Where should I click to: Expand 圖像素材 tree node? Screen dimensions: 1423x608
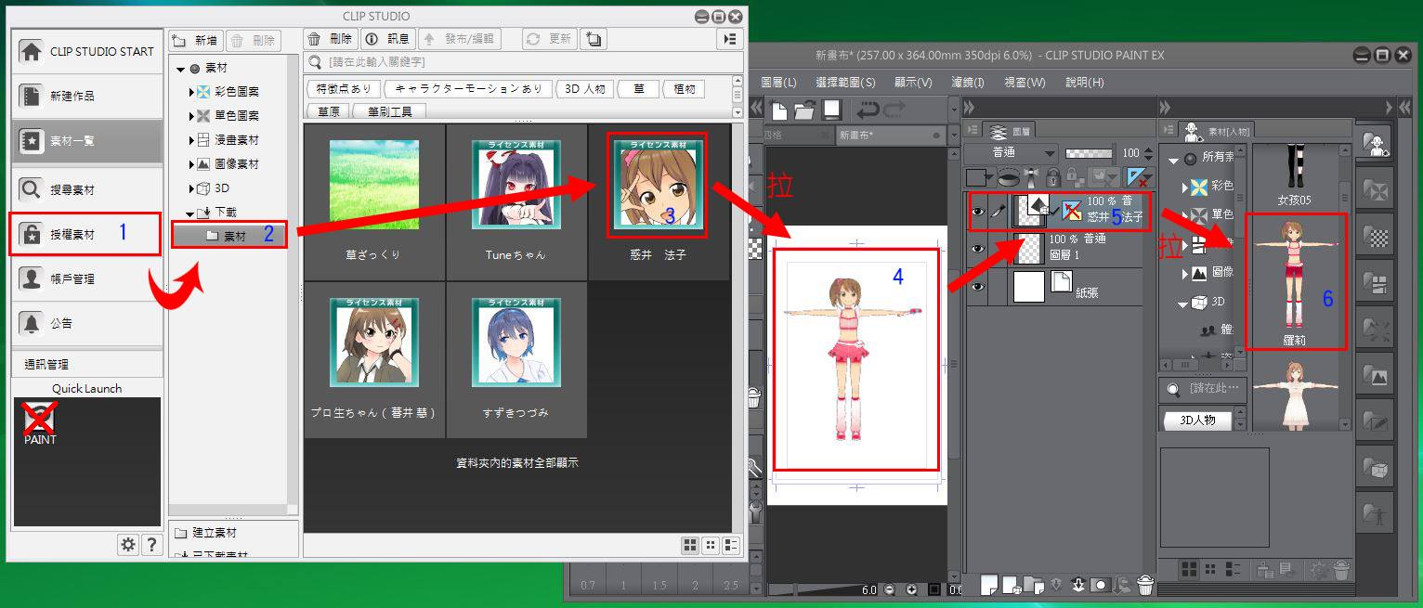(191, 164)
